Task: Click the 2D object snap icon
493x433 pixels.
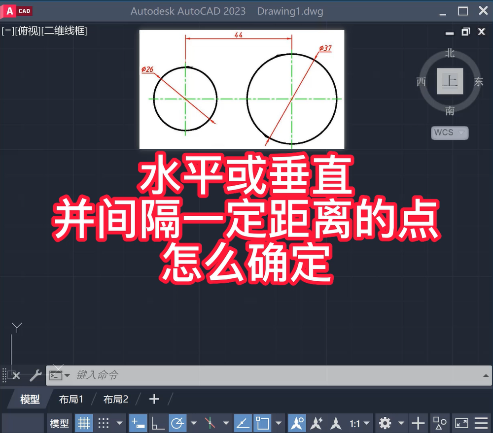Action: click(263, 423)
